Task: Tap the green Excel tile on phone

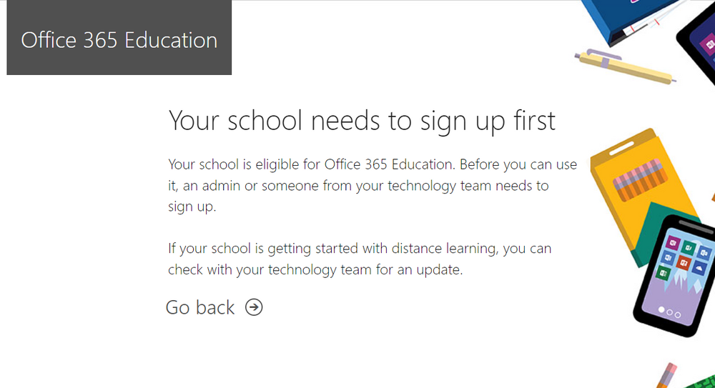Action: click(x=663, y=273)
